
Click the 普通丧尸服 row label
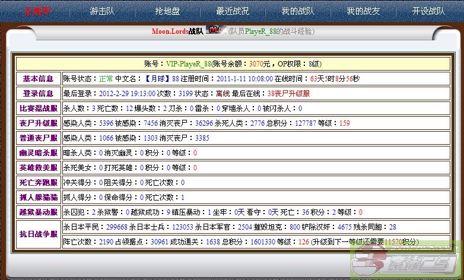tap(39, 138)
